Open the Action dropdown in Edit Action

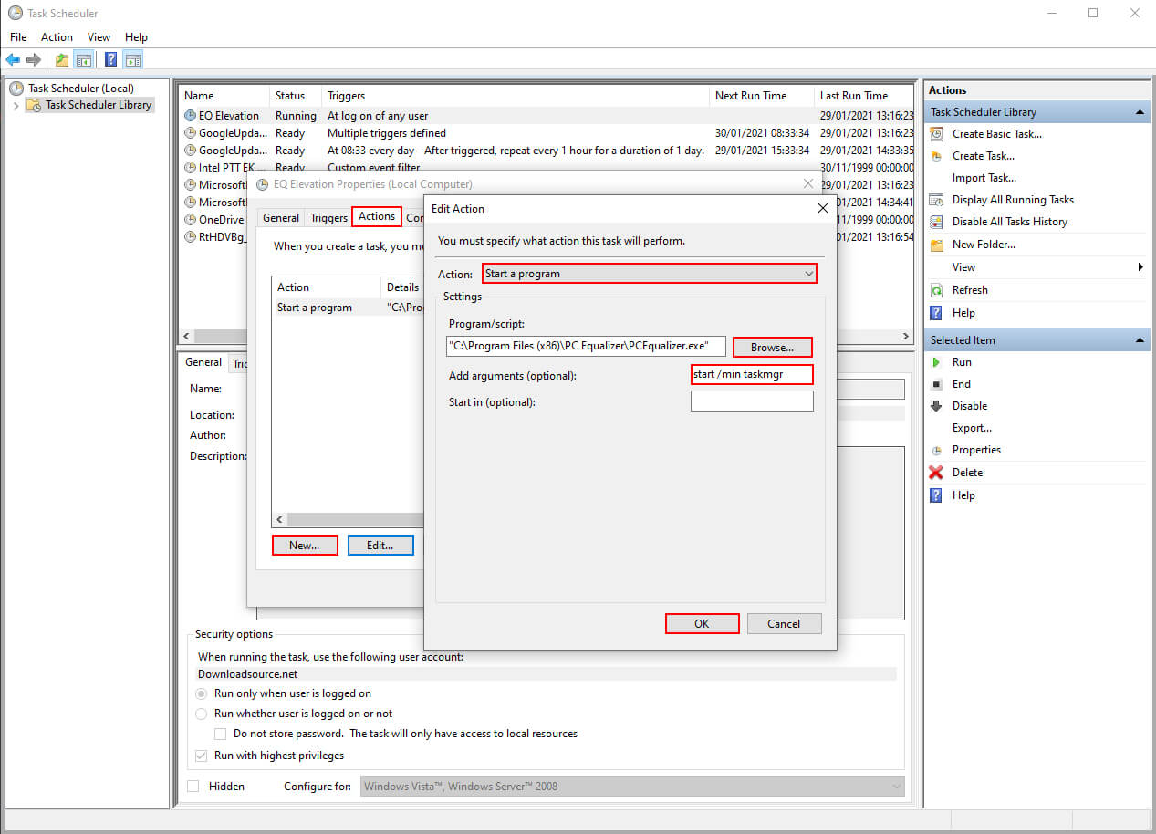[x=649, y=274]
